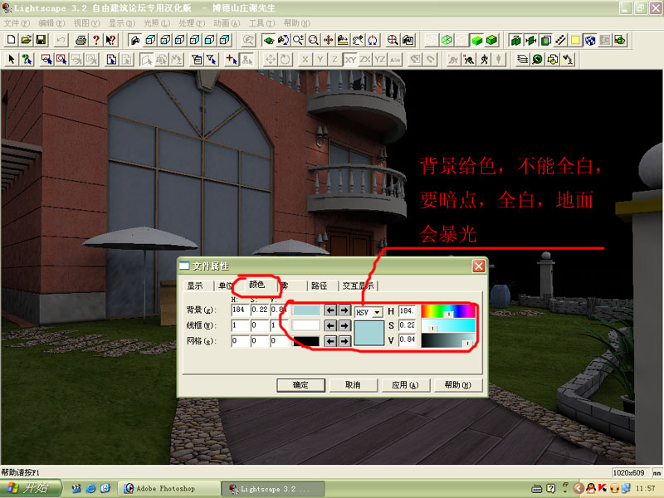Click the dark value slider
The image size is (664, 498).
[448, 340]
